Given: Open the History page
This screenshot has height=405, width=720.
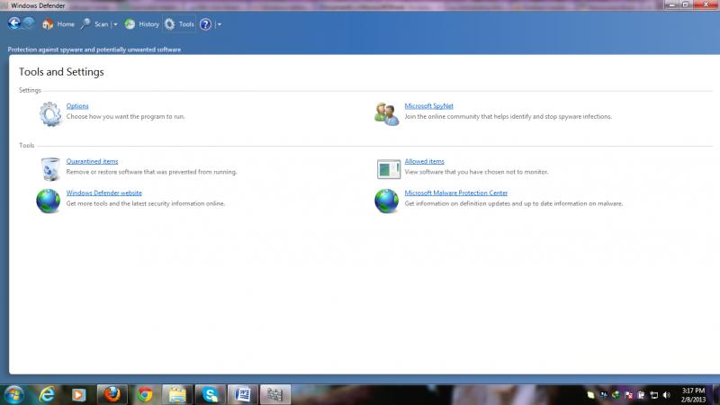Looking at the screenshot, I should click(x=142, y=24).
